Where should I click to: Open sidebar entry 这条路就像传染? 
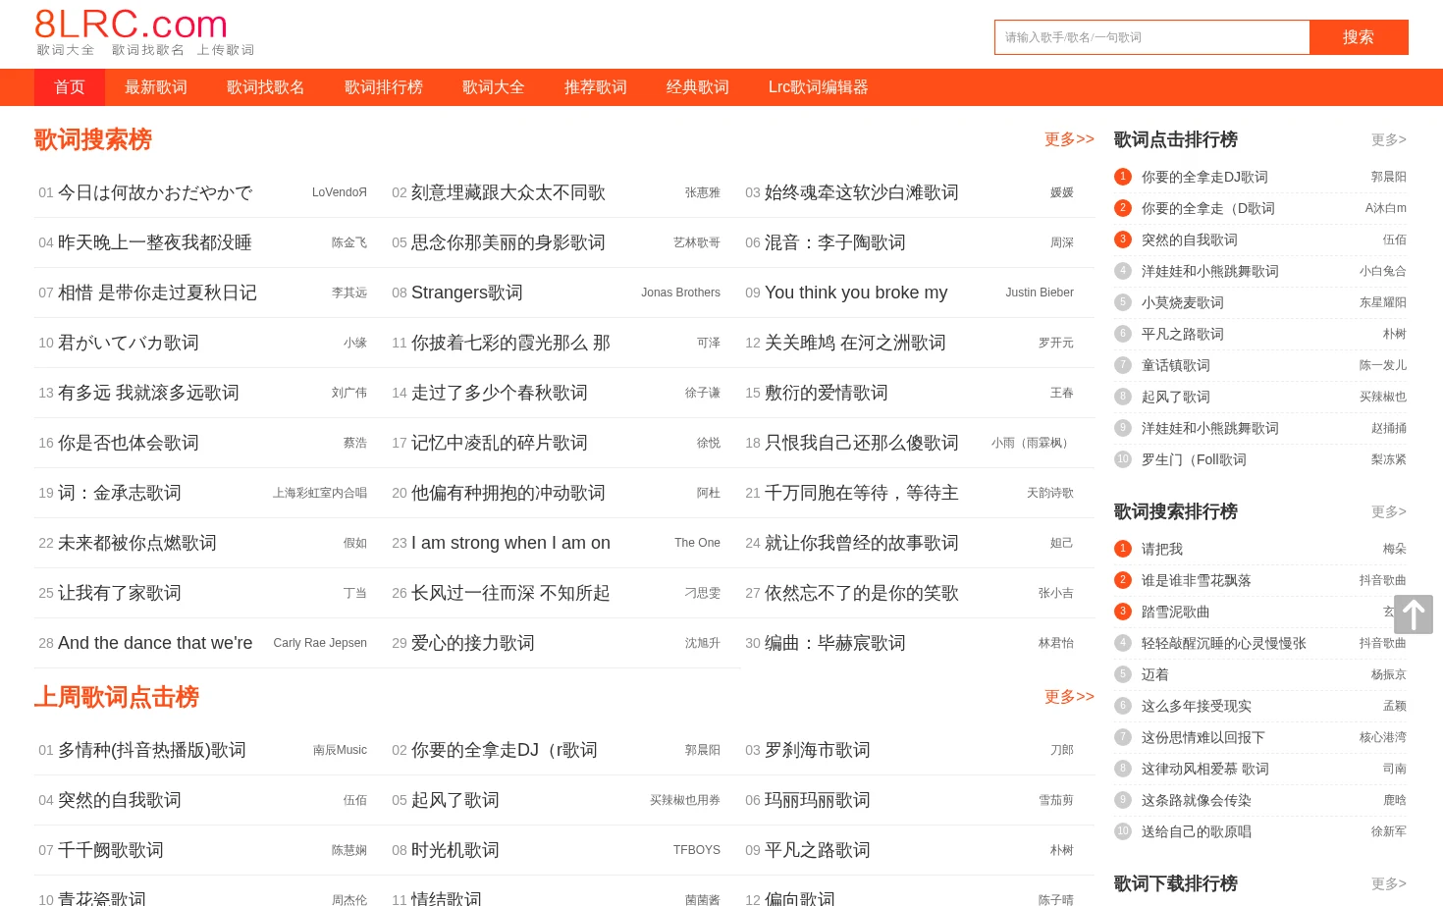1197,800
